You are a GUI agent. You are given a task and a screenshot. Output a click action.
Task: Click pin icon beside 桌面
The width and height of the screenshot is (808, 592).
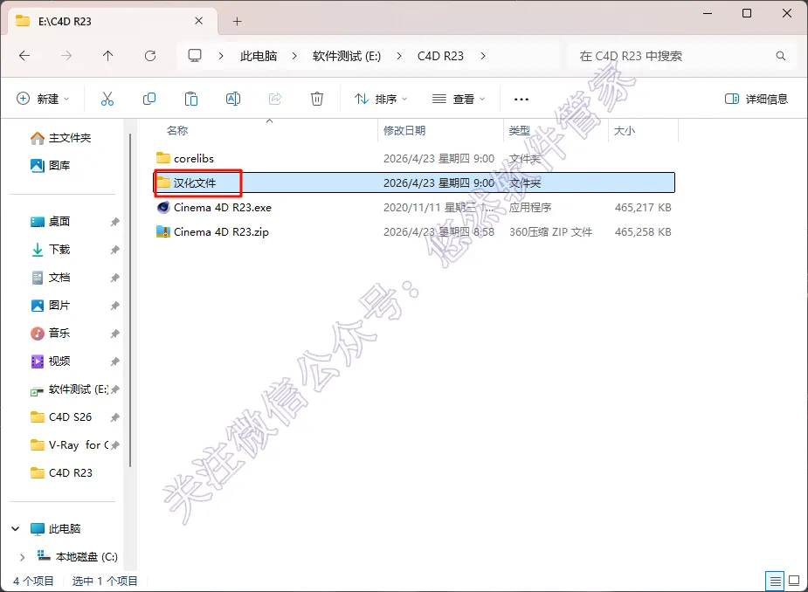114,222
